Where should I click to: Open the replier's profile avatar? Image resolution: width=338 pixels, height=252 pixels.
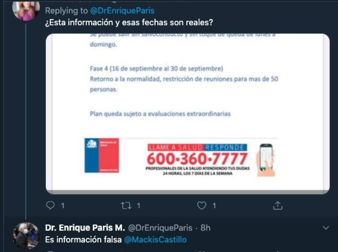pyautogui.click(x=26, y=10)
